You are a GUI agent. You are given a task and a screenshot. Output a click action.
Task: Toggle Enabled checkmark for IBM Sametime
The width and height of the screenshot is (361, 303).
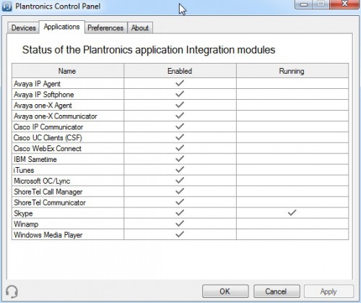coord(180,159)
